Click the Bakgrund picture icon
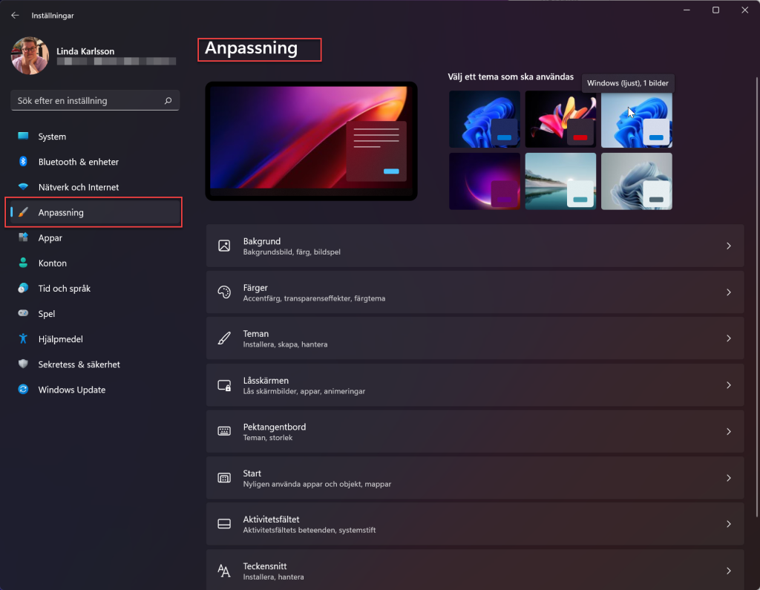760x590 pixels. click(224, 246)
